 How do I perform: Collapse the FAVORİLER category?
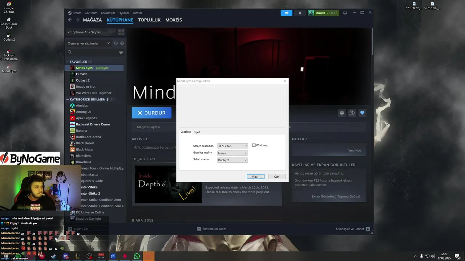coord(68,62)
